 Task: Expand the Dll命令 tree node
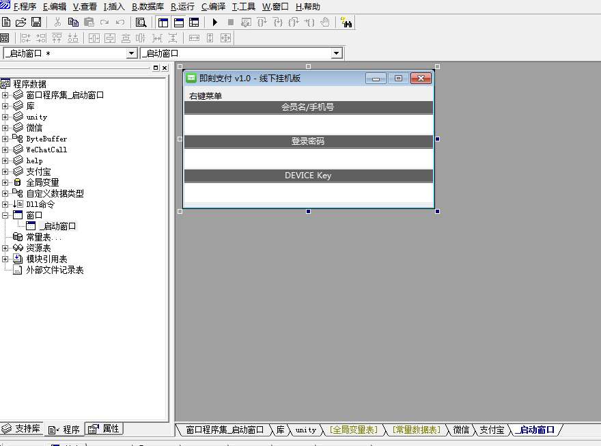(5, 204)
